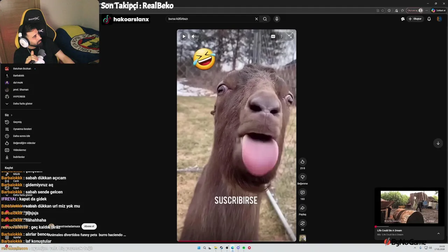Seek on the Short's red progress bar

click(237, 241)
